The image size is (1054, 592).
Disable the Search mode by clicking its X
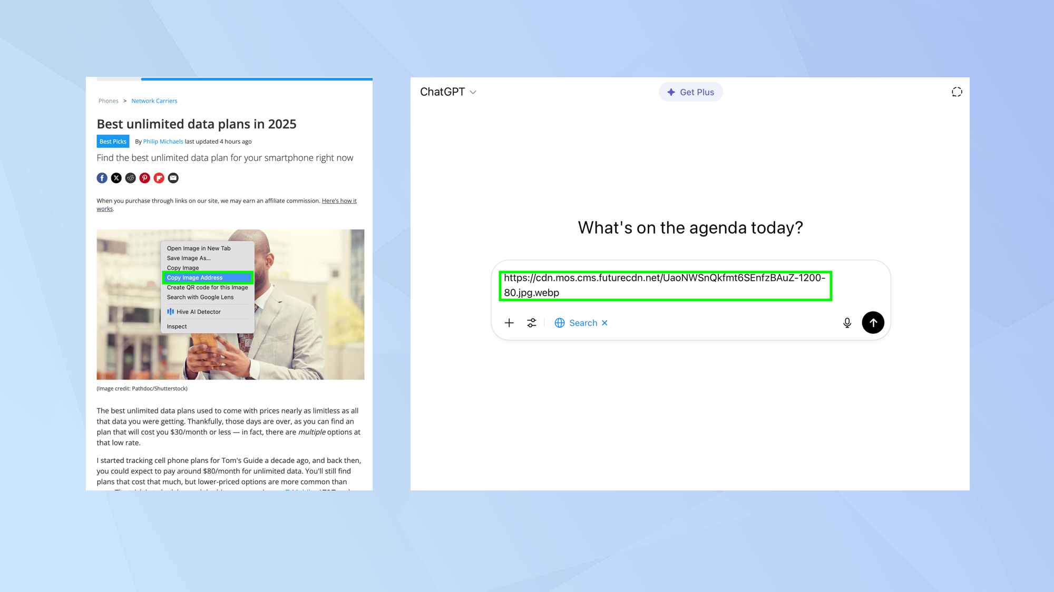click(x=605, y=323)
